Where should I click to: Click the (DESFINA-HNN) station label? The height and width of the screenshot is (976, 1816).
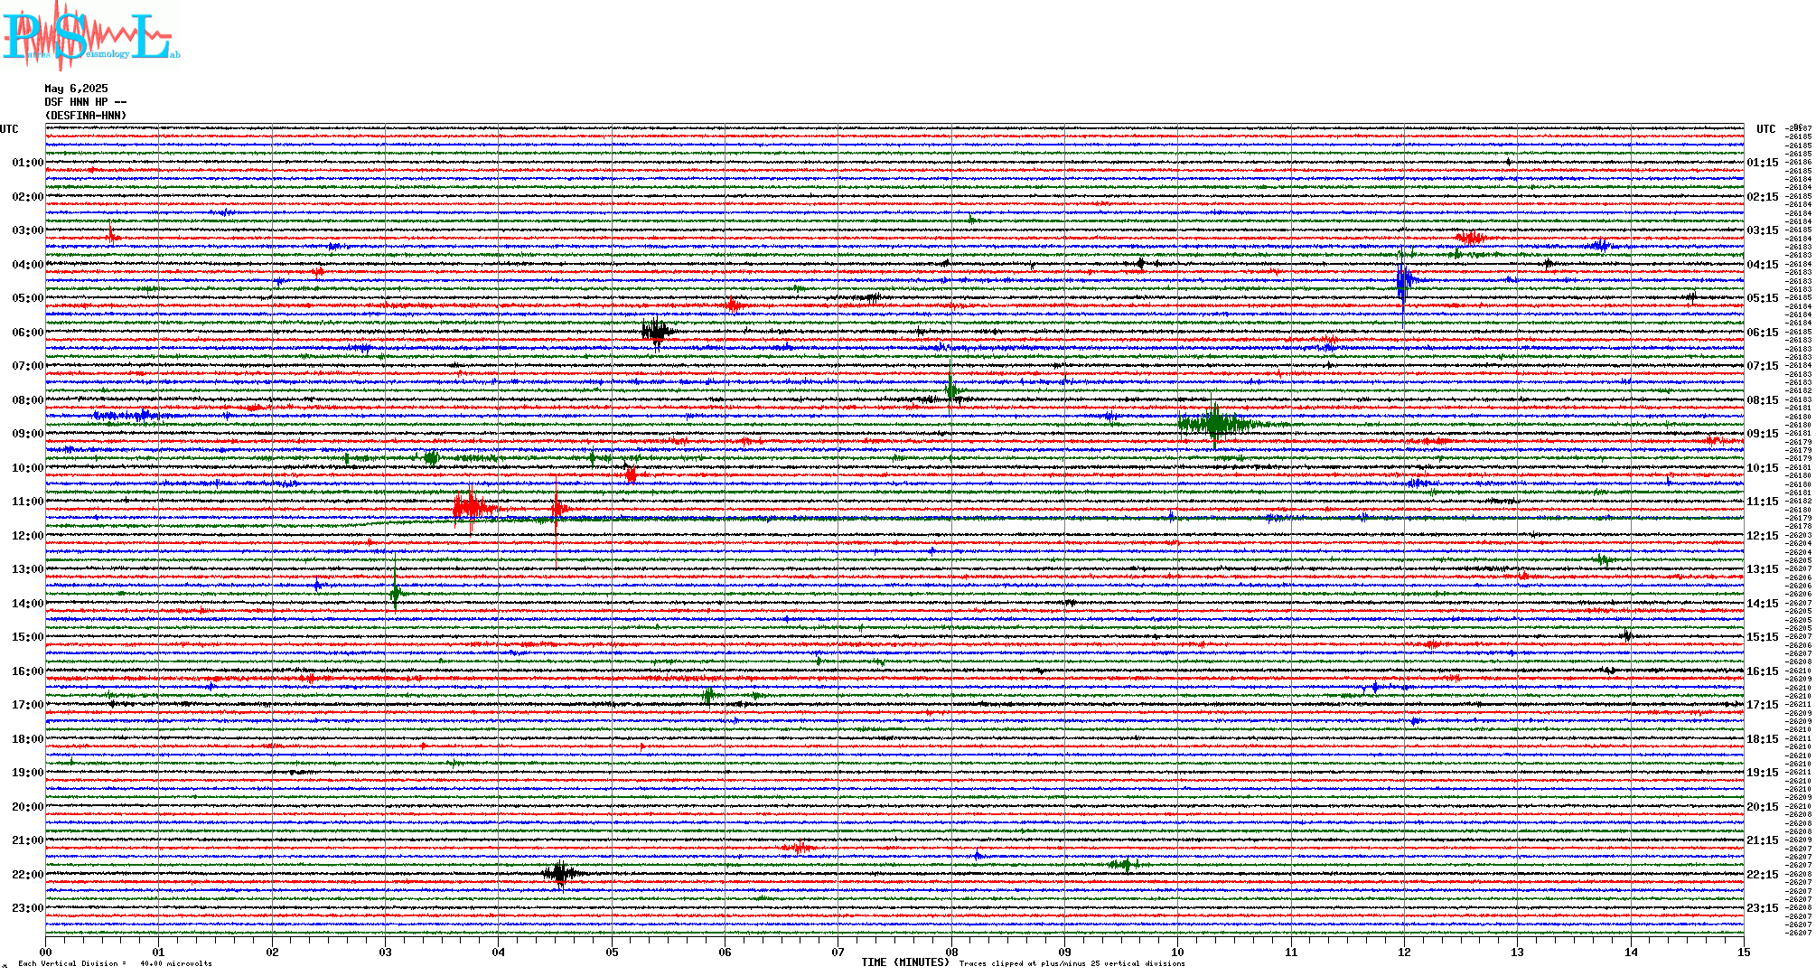point(86,116)
